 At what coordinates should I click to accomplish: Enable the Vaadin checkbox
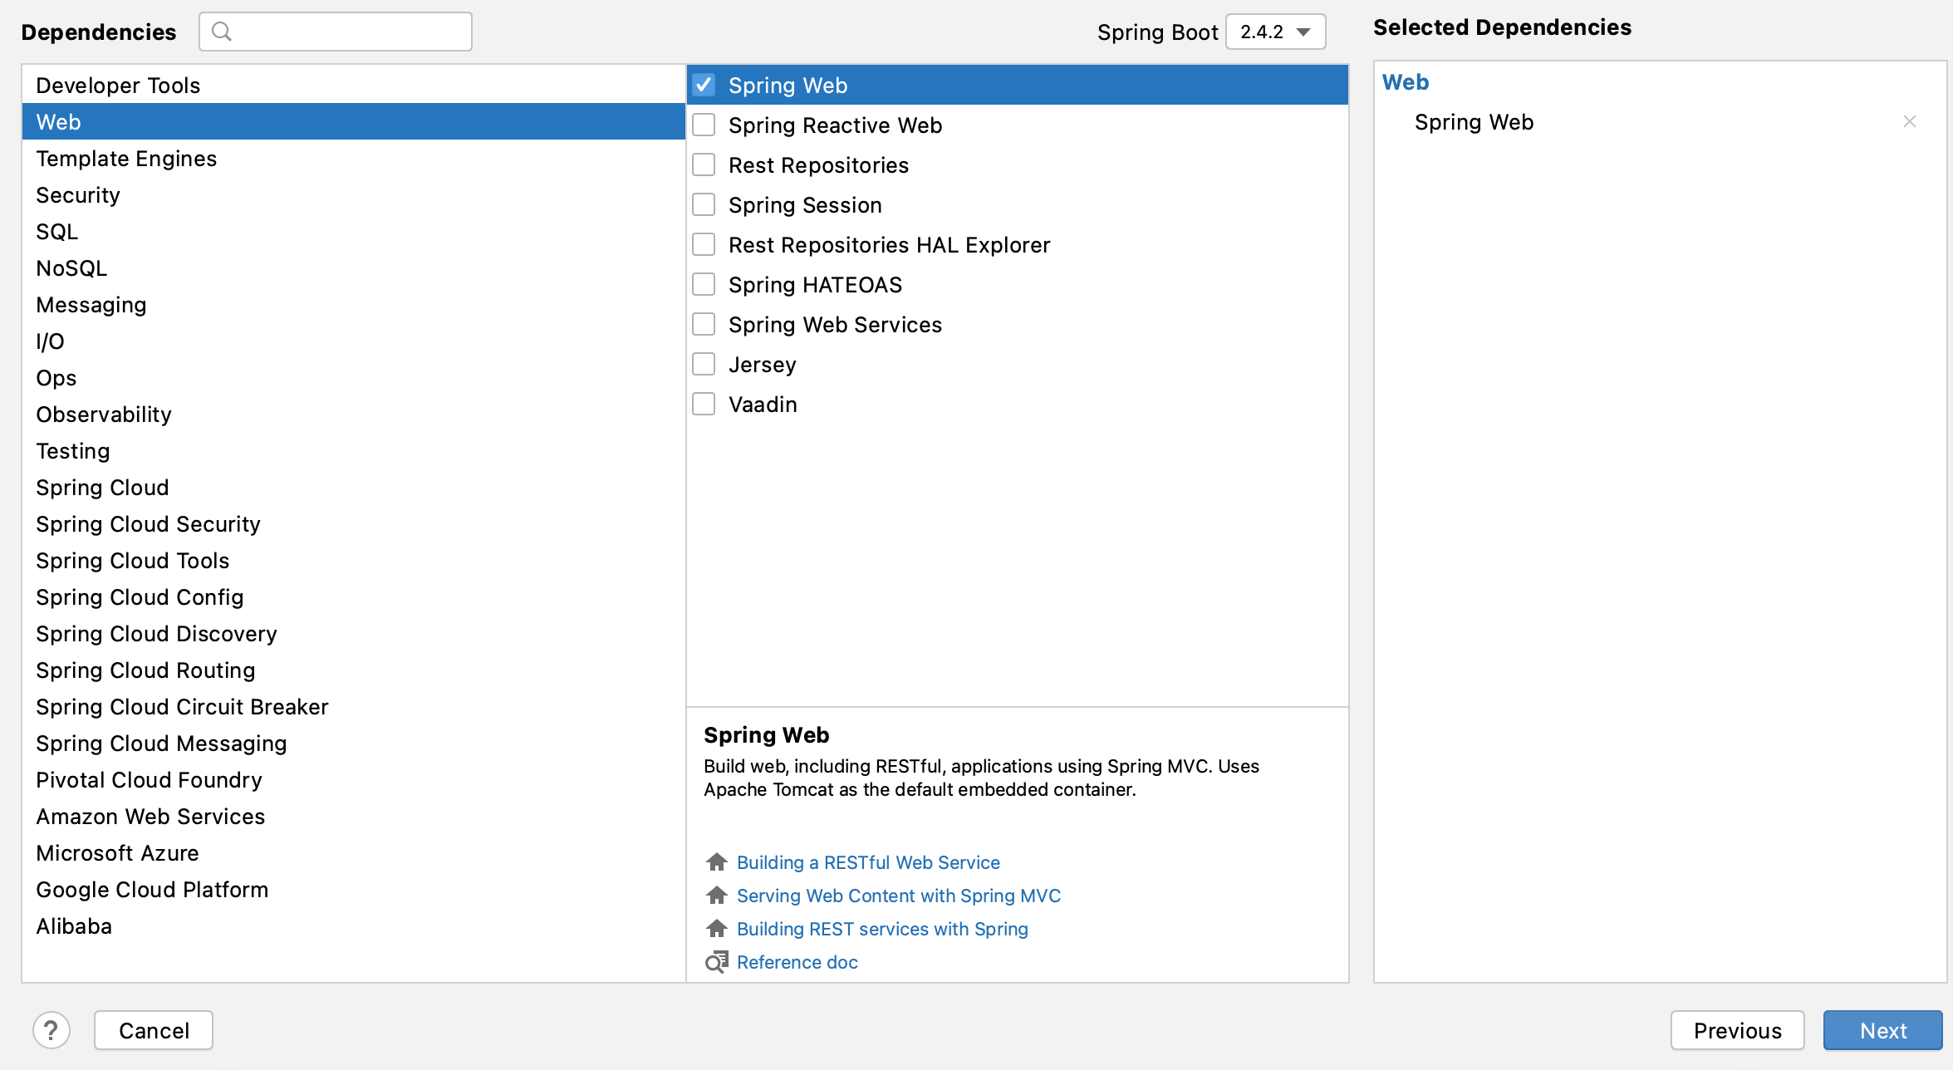click(x=704, y=404)
